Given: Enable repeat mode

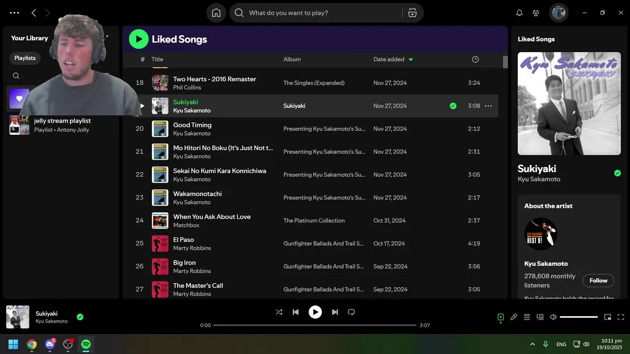Looking at the screenshot, I should tap(351, 312).
